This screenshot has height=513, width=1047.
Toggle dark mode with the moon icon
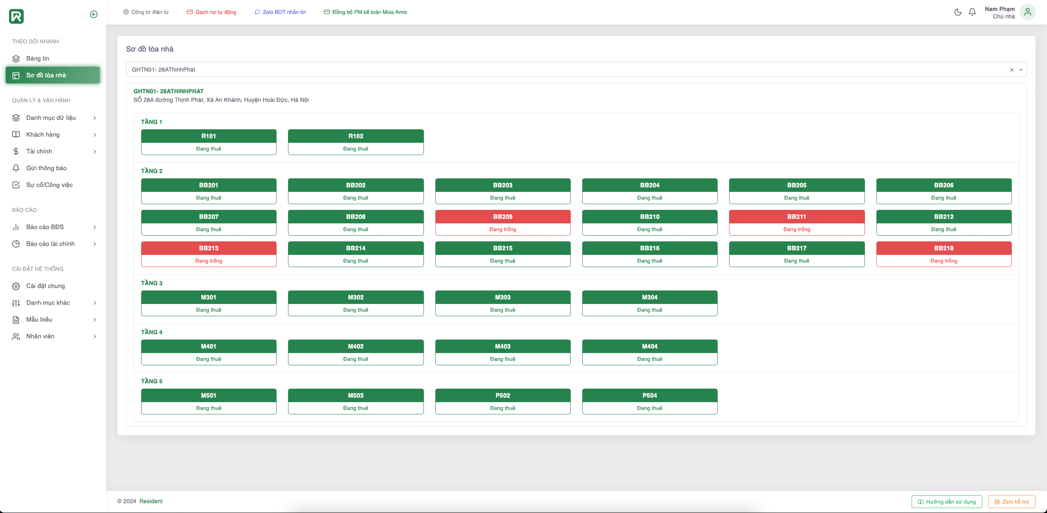click(957, 12)
